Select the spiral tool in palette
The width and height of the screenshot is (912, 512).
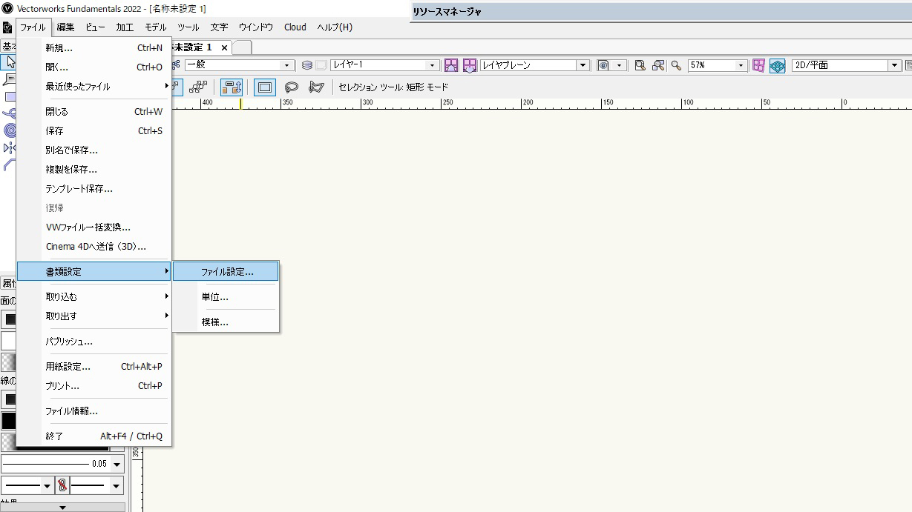(x=9, y=130)
